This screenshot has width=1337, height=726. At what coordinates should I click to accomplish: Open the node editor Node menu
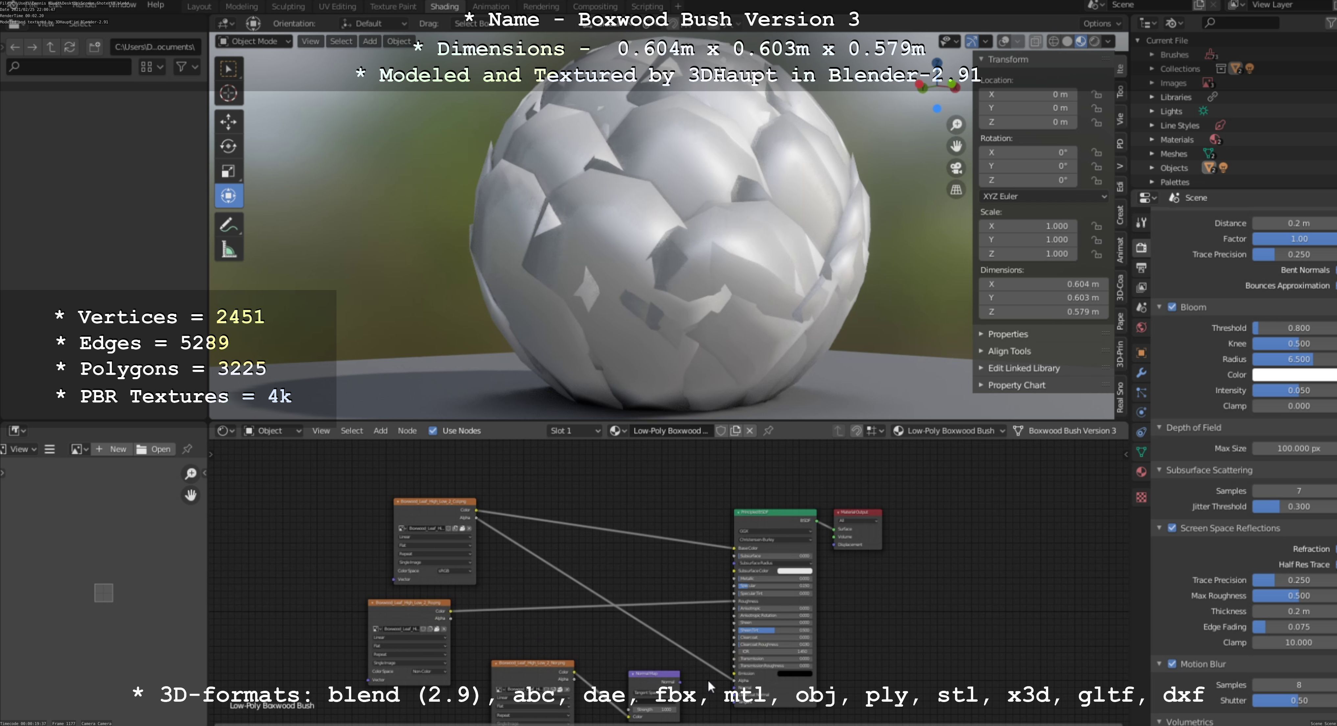(407, 431)
